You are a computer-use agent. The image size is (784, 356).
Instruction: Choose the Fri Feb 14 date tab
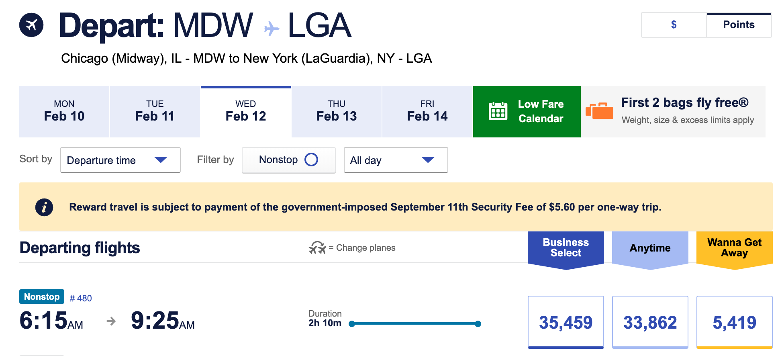point(427,111)
